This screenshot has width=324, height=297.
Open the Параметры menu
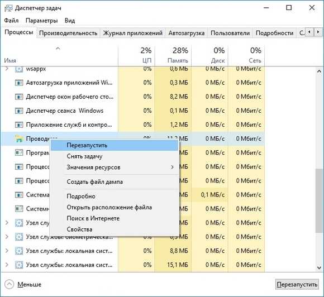click(x=41, y=21)
